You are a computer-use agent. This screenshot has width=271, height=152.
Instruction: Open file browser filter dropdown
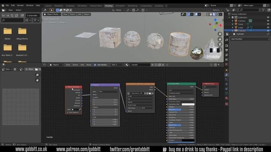pos(36,20)
